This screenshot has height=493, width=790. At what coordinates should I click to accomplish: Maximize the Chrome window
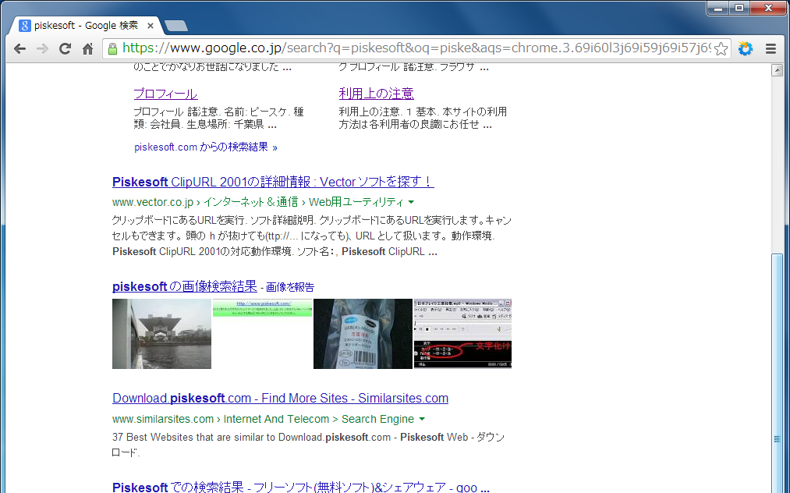[739, 8]
